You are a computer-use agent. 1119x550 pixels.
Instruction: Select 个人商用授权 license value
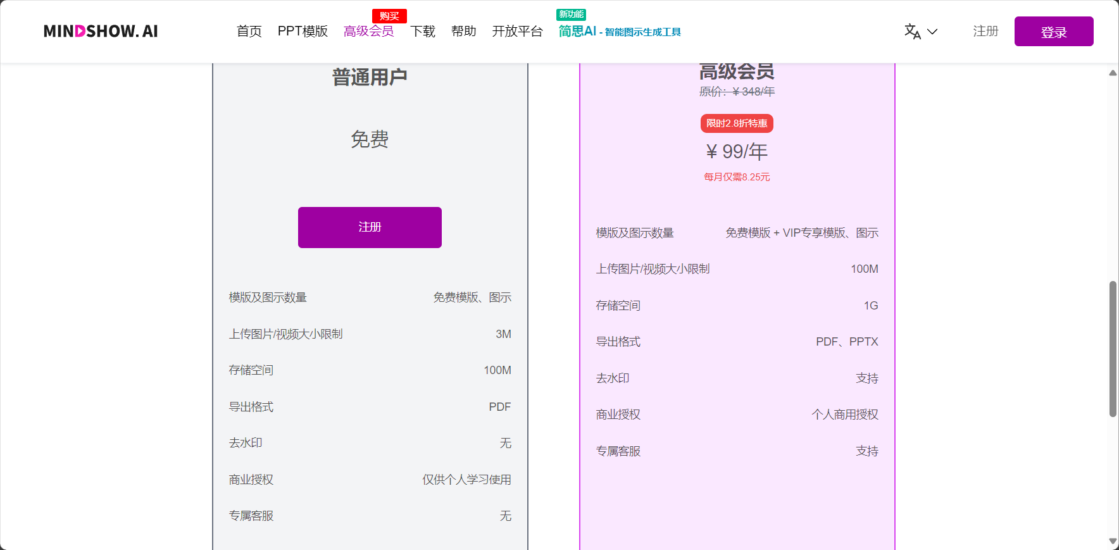click(845, 415)
